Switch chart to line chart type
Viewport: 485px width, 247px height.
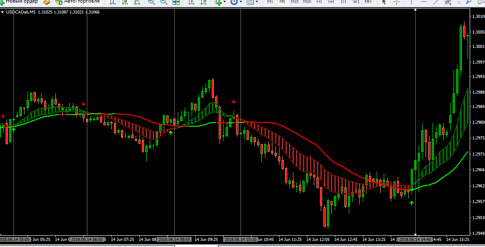point(137,2)
